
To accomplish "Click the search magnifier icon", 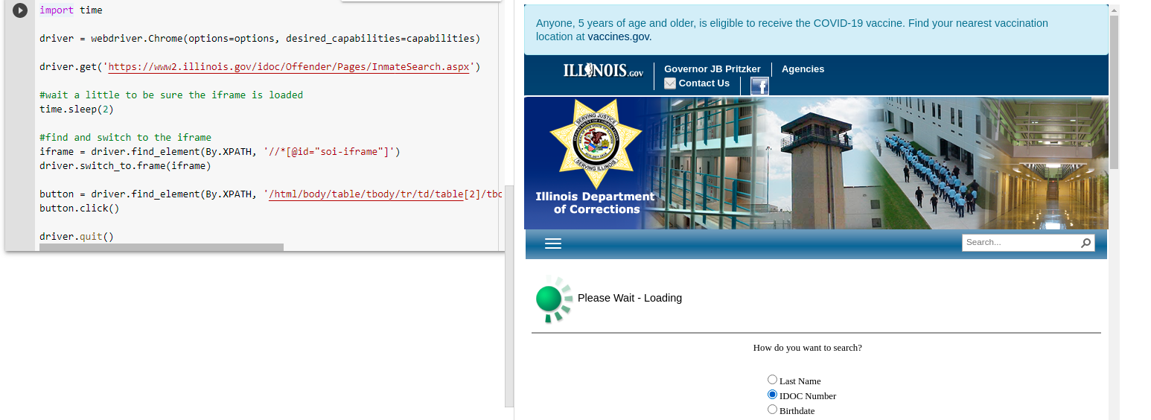I will tap(1085, 243).
